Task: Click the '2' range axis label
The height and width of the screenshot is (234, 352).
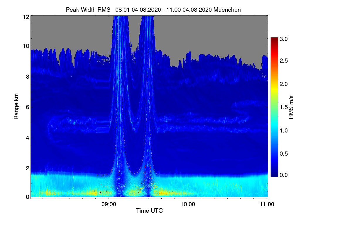Action: coord(28,168)
